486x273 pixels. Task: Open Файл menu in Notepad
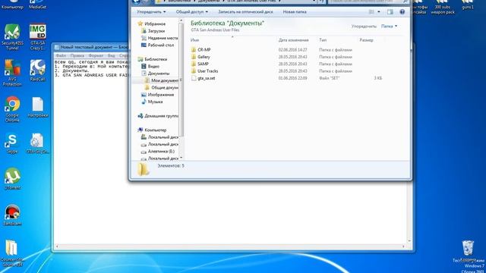[x=61, y=55]
